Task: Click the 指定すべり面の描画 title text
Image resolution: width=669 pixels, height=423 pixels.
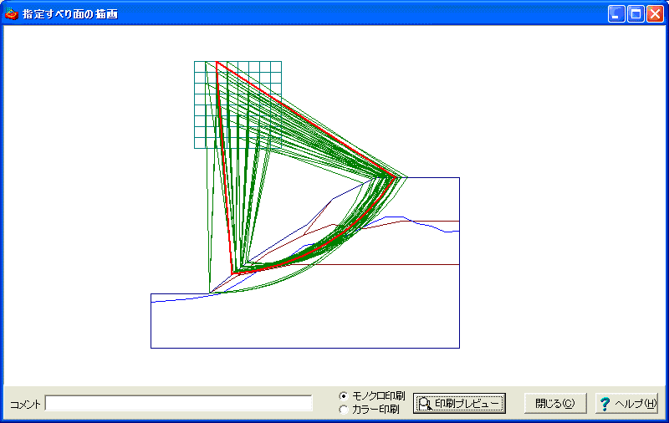Action: tap(70, 14)
